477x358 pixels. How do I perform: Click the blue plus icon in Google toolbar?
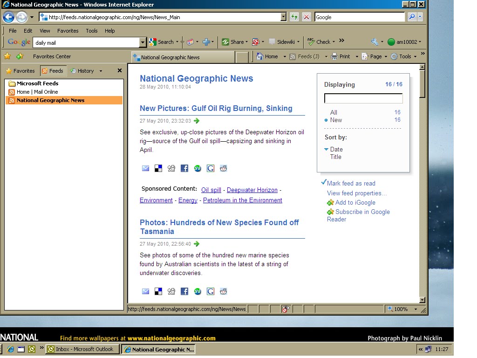206,42
